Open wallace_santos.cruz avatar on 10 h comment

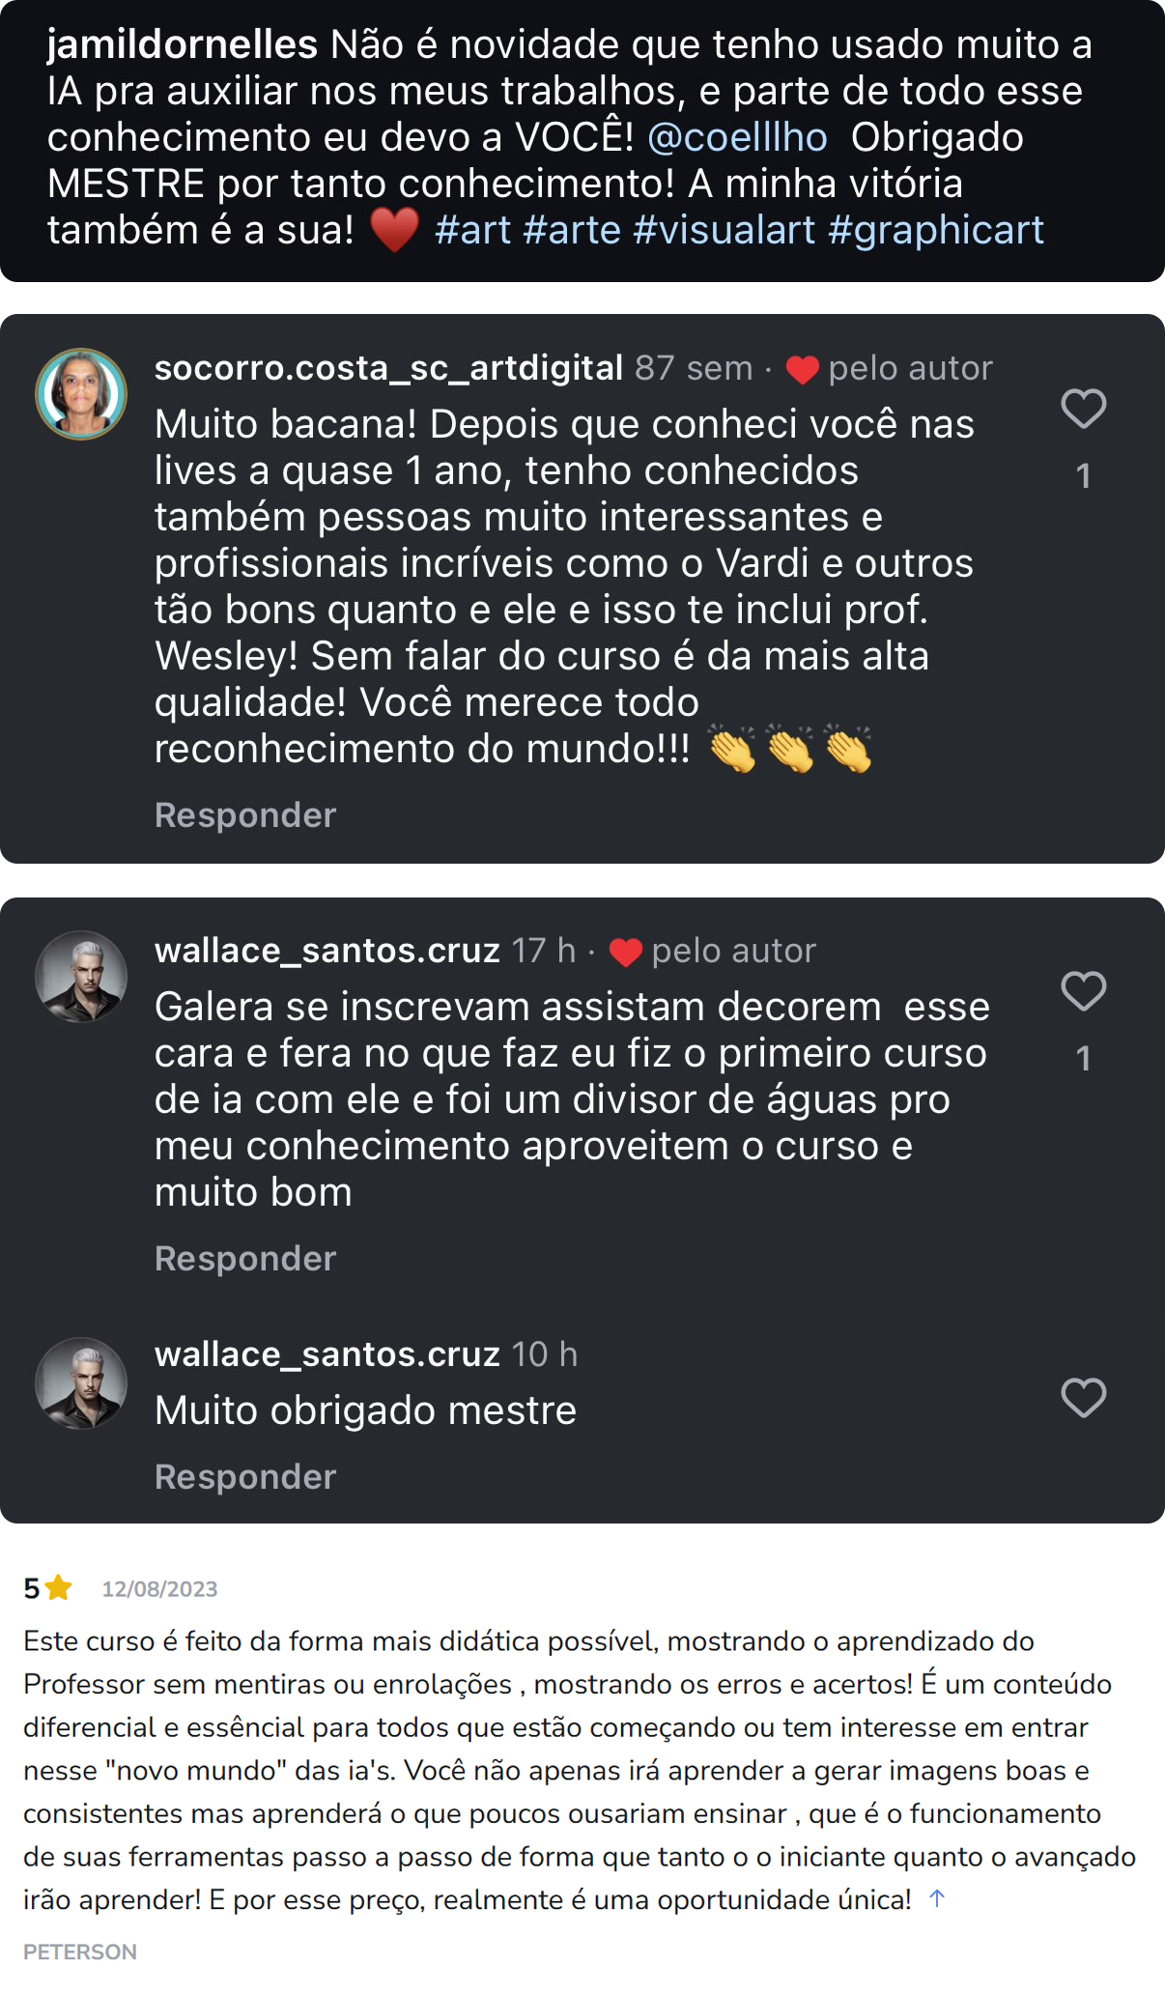click(x=81, y=1383)
